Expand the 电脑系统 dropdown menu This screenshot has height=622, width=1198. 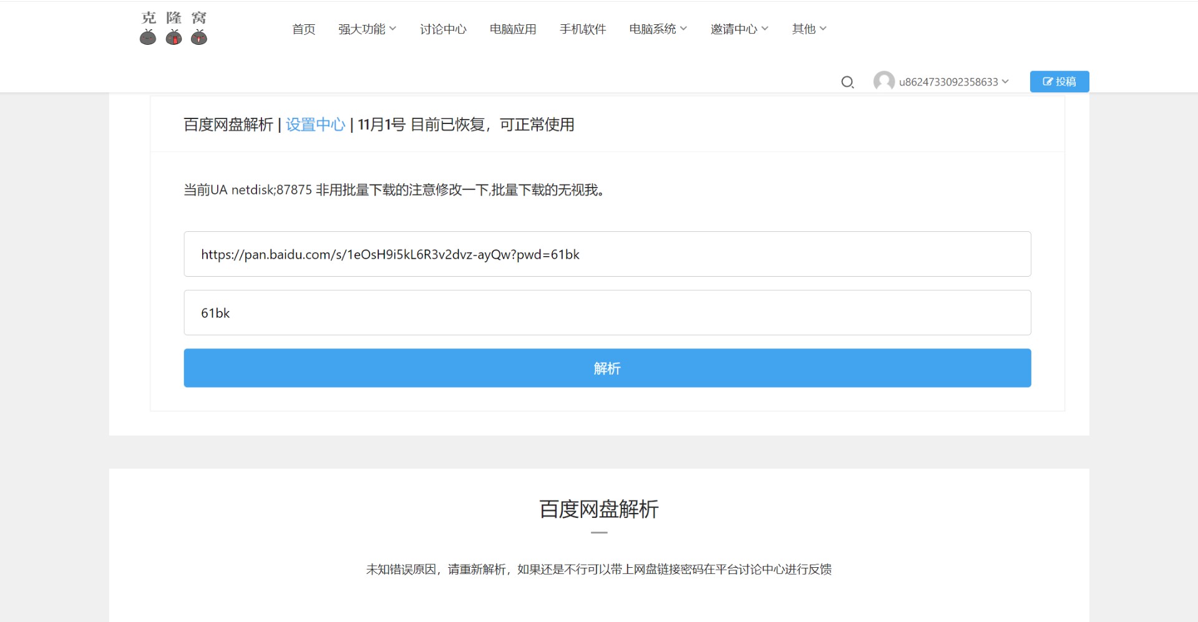pyautogui.click(x=658, y=29)
